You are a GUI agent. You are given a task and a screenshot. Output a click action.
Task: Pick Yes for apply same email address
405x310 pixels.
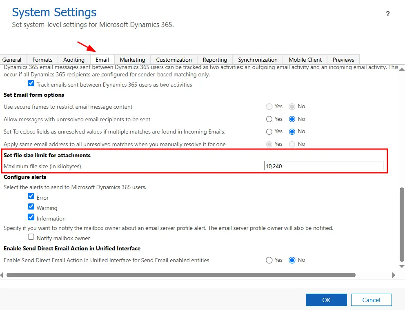[269, 144]
